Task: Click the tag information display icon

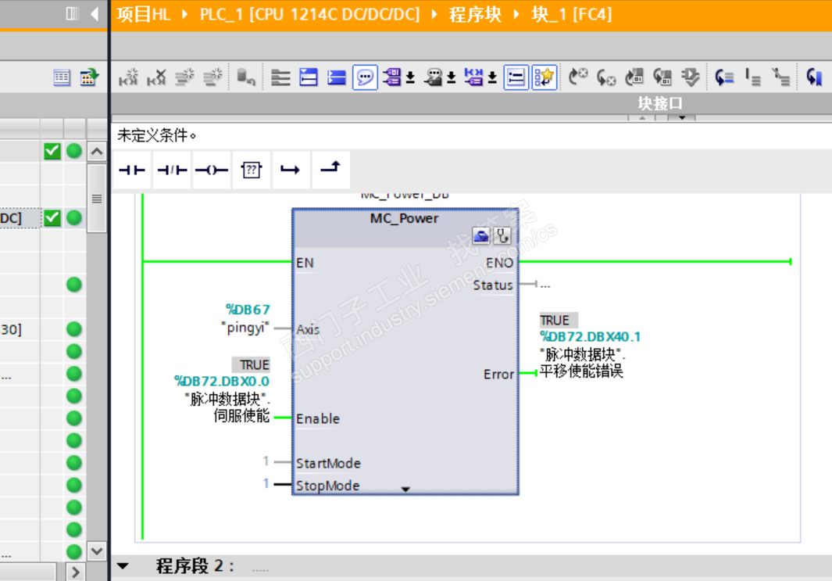Action: coord(433,77)
